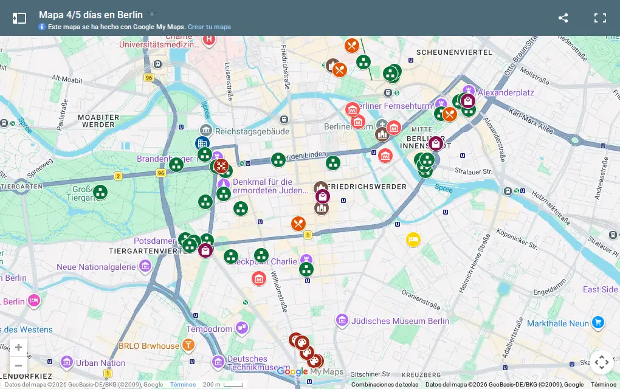View the map in fullscreen
Screen dimensions: 620x389
pos(600,18)
